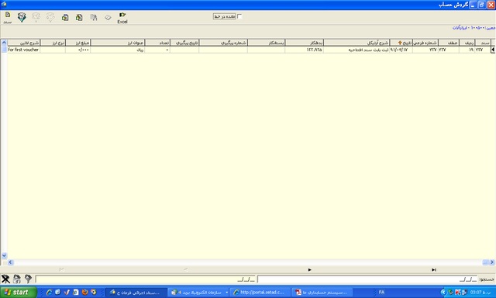Click the crossed tools icon at bottom left
Screen dimensions: 496x298
5,279
